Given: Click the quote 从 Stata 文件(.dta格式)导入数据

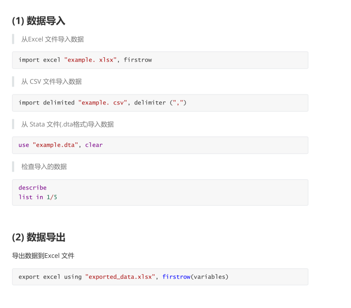Looking at the screenshot, I should tap(68, 124).
